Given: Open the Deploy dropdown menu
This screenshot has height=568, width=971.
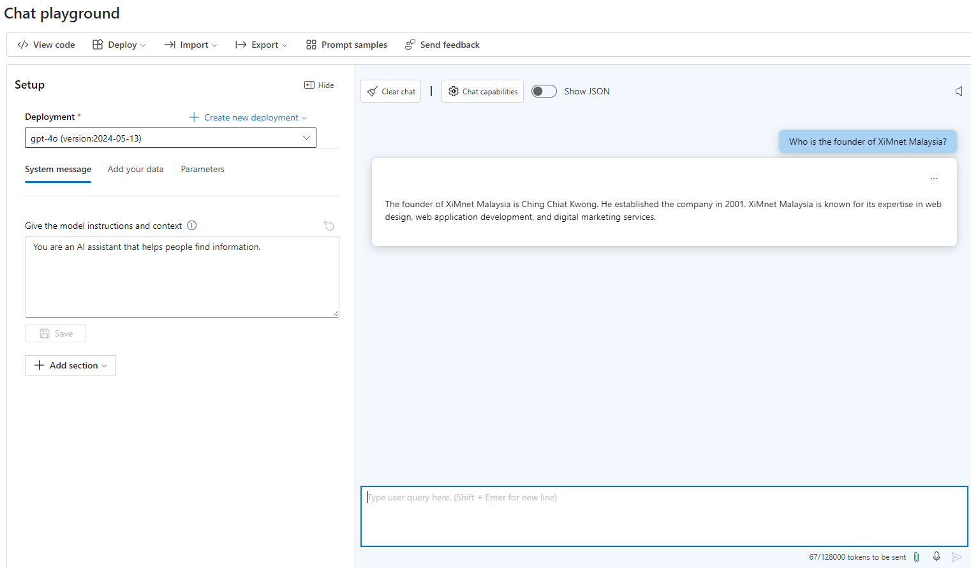Looking at the screenshot, I should pos(119,45).
